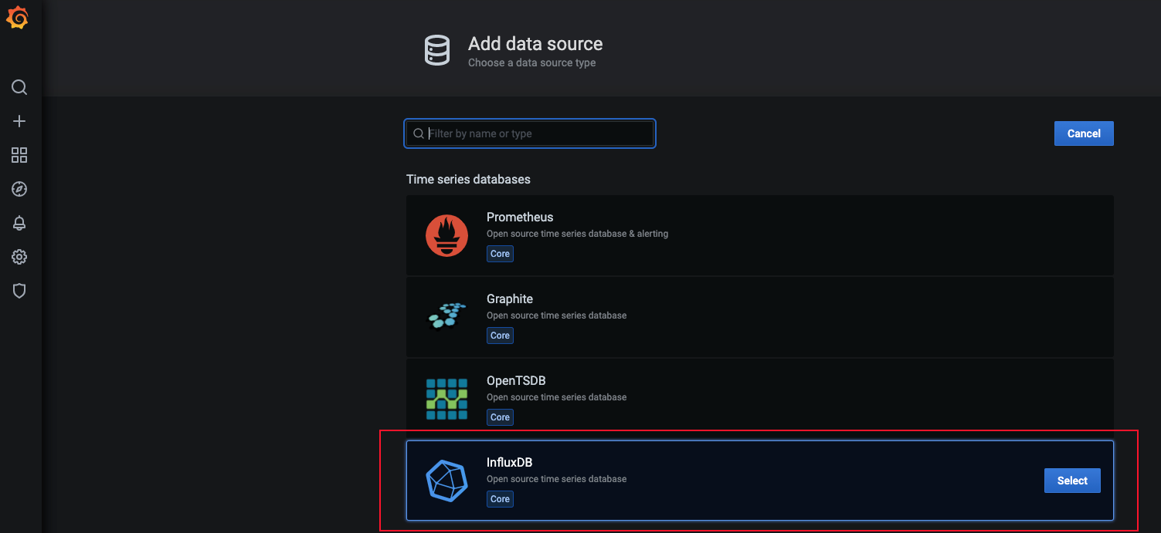The image size is (1161, 533).
Task: Click the Prometheus flame logo
Action: point(446,235)
